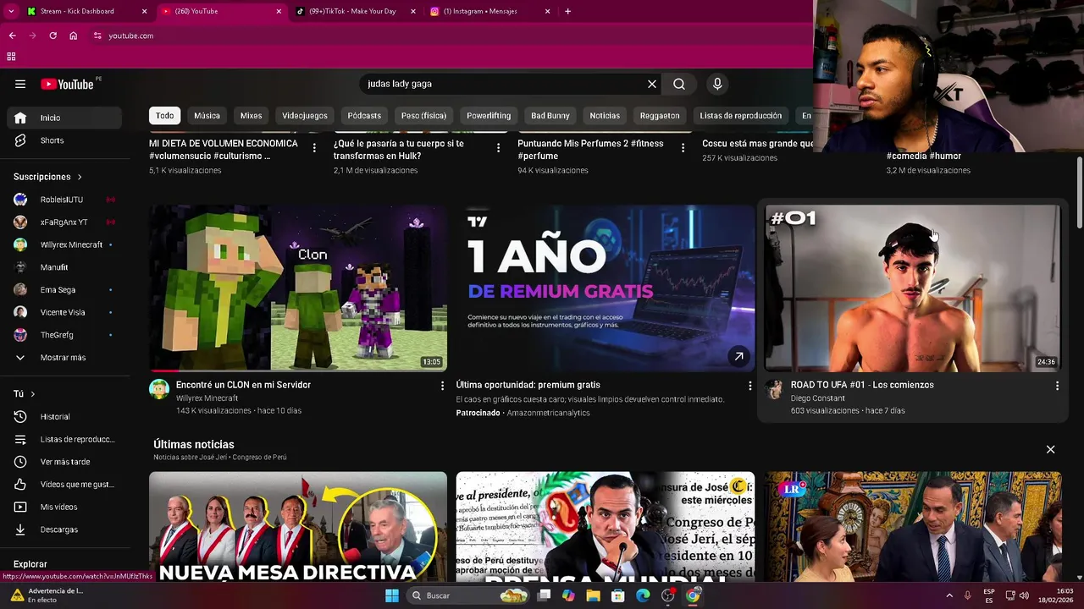Click the youtube.com address bar
Image resolution: width=1084 pixels, height=609 pixels.
449,36
